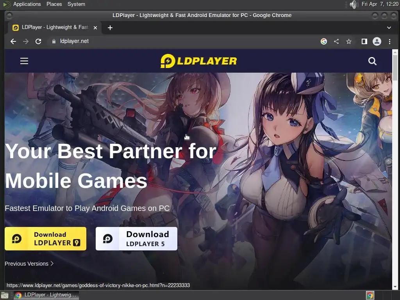Click the volume speaker icon in panel
Screen dimensions: 400x300
click(x=354, y=4)
